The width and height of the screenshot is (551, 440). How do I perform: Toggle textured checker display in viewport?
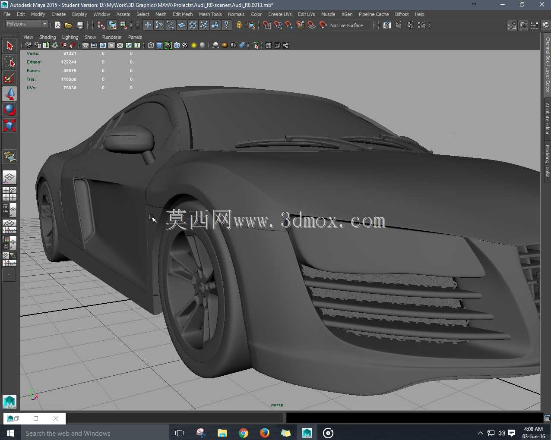(x=185, y=45)
